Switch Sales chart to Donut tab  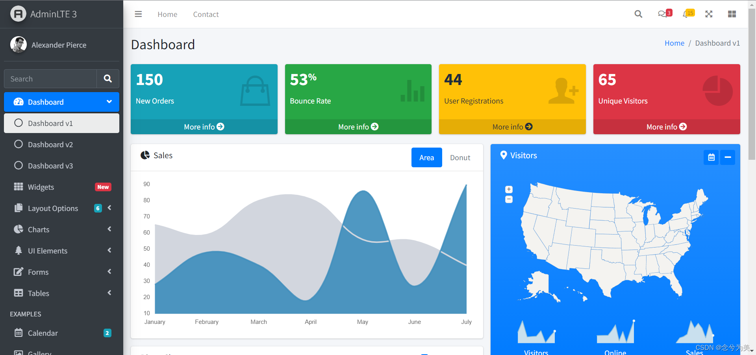[x=460, y=157]
